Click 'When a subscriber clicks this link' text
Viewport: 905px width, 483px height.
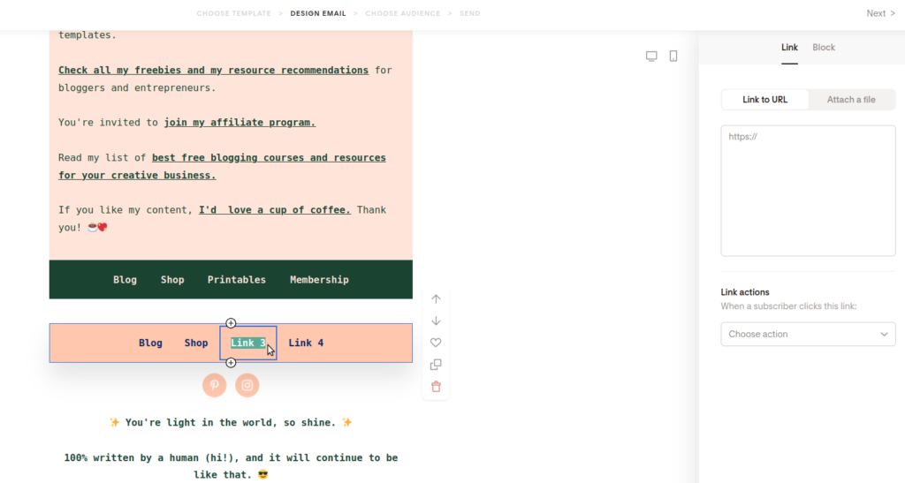pos(788,306)
